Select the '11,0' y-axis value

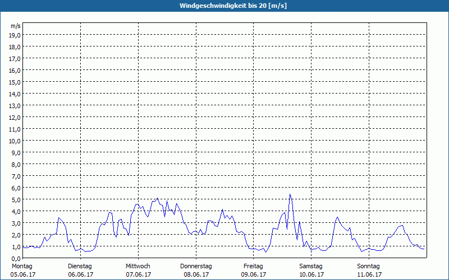click(15, 129)
